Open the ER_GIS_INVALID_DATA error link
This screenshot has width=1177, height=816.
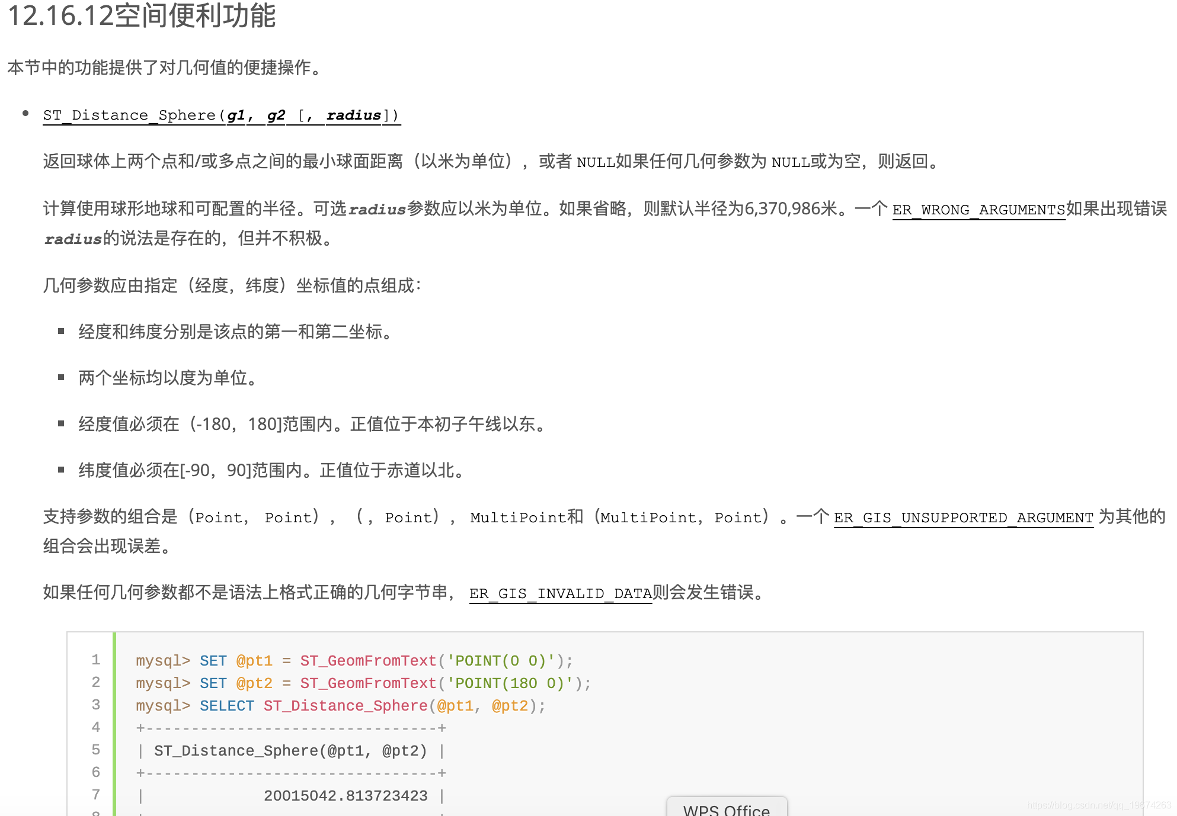[x=561, y=593]
